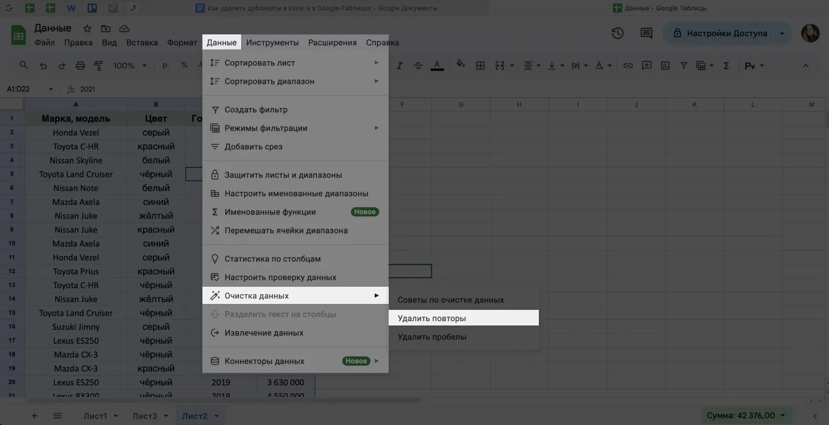829x425 pixels.
Task: Open the comments panel icon
Action: click(646, 33)
